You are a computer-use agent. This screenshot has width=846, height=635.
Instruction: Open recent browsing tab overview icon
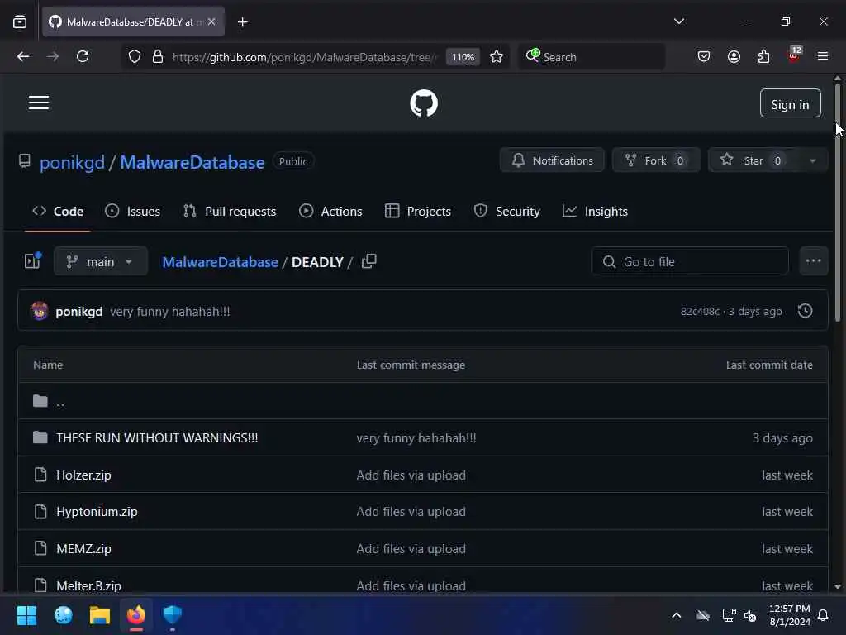20,22
